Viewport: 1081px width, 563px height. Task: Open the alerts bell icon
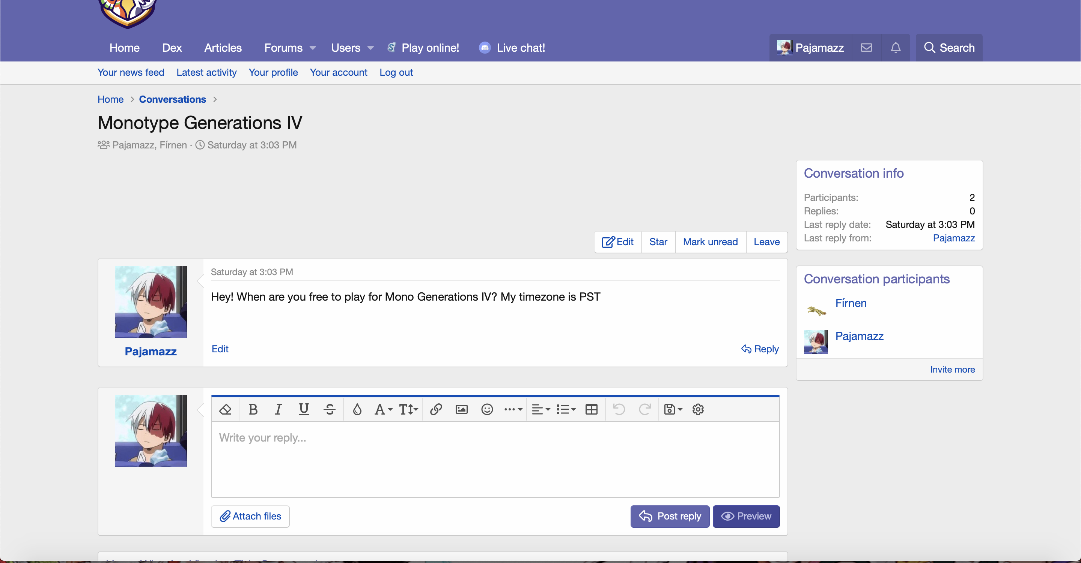pos(896,48)
